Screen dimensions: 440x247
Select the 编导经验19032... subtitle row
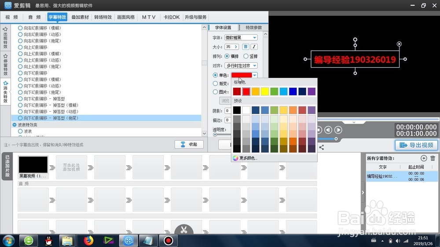click(402, 176)
